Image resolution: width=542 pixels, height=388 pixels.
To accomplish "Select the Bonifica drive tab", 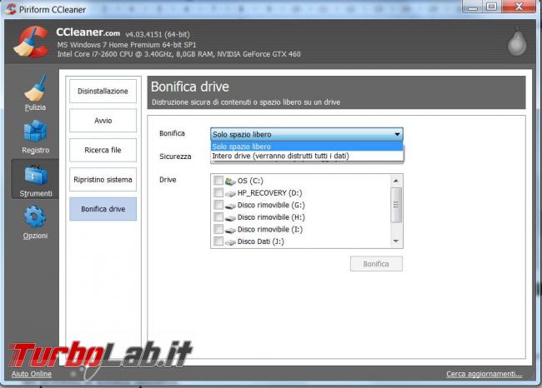I will (103, 209).
